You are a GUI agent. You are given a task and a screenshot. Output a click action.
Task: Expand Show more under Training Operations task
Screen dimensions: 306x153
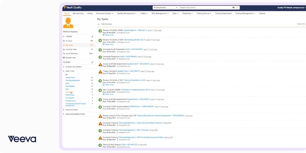pos(108,85)
